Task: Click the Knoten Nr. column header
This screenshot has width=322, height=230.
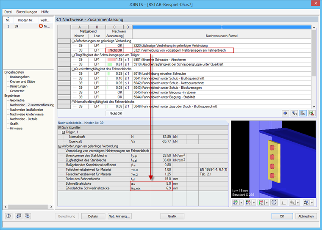Action: [25, 20]
